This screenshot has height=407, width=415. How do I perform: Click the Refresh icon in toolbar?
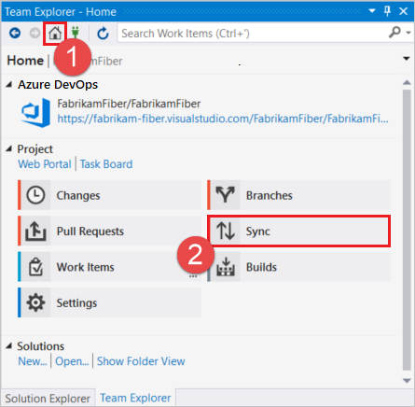coord(103,34)
